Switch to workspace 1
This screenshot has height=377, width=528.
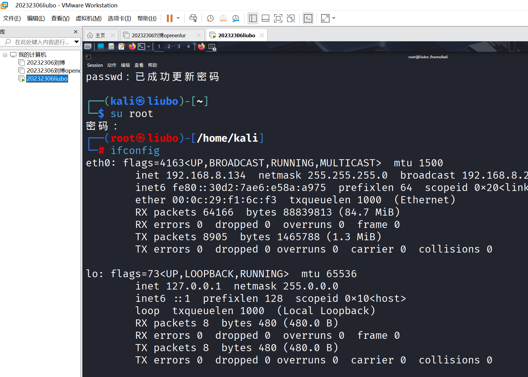159,47
